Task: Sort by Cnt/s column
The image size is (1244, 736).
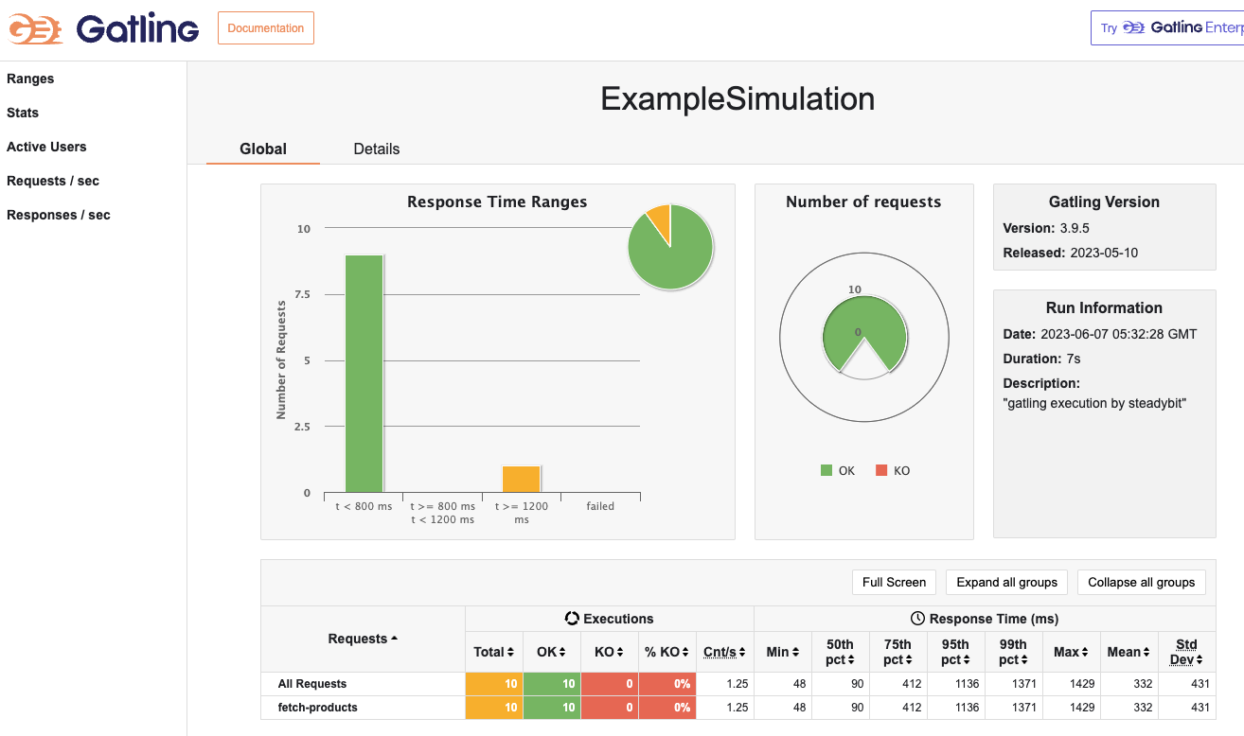Action: tap(725, 652)
